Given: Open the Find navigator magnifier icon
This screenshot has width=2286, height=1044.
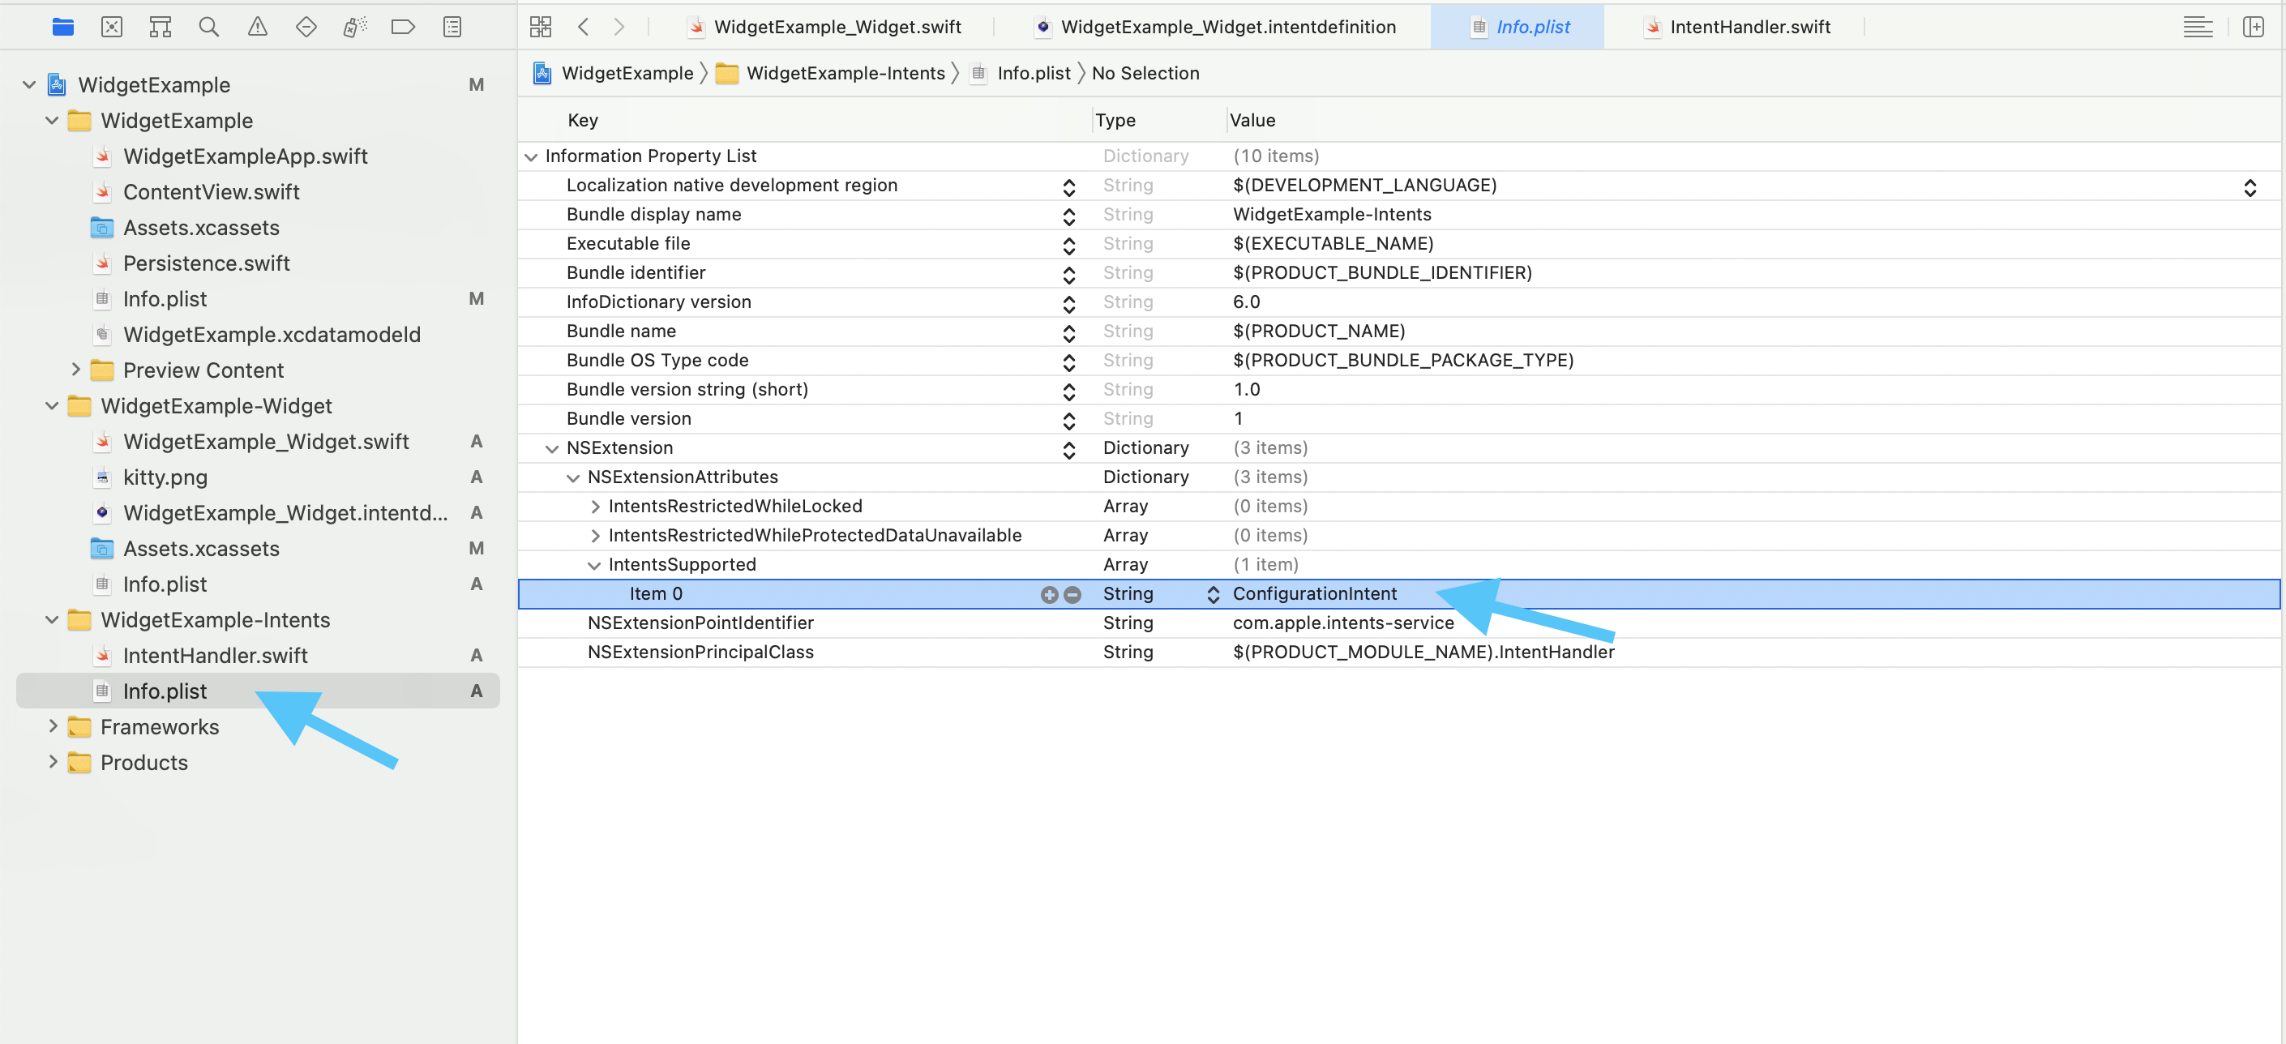Looking at the screenshot, I should (x=208, y=27).
